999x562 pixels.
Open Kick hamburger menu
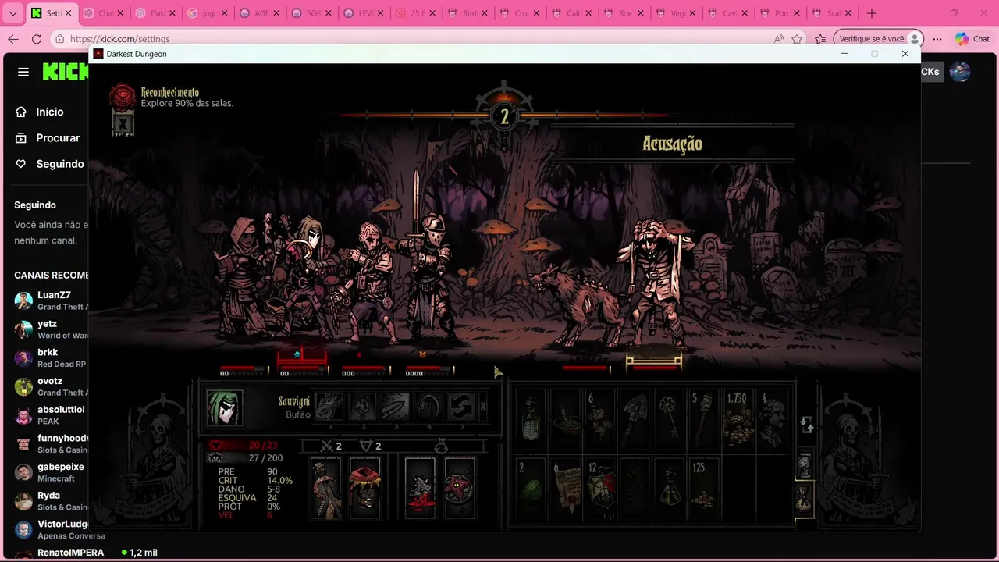(x=23, y=72)
